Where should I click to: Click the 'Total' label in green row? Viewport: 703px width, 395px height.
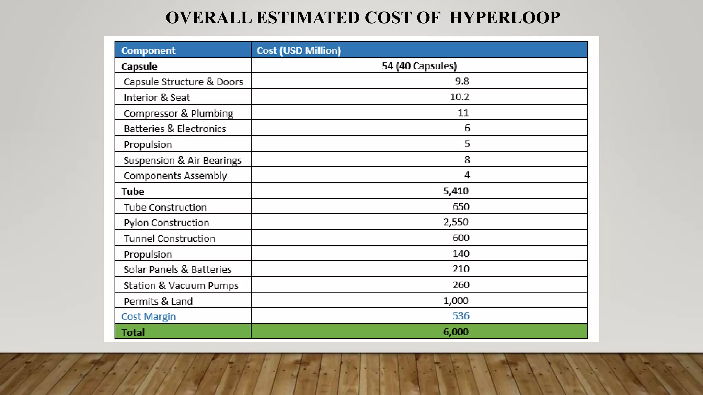(x=133, y=332)
